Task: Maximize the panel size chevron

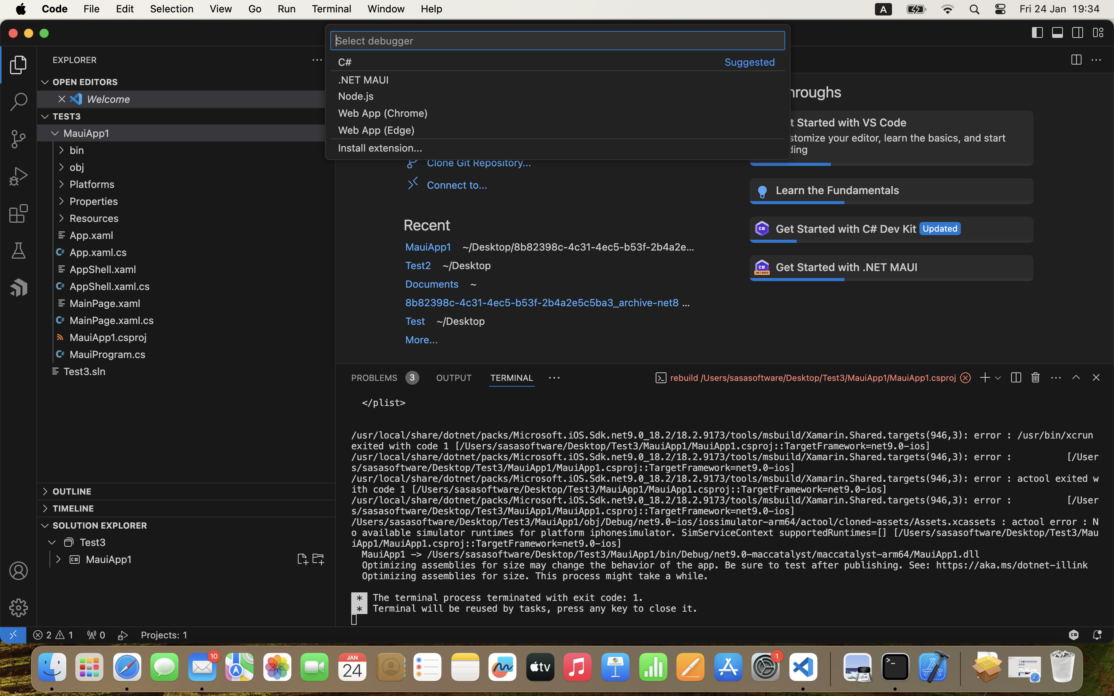Action: pos(1076,377)
